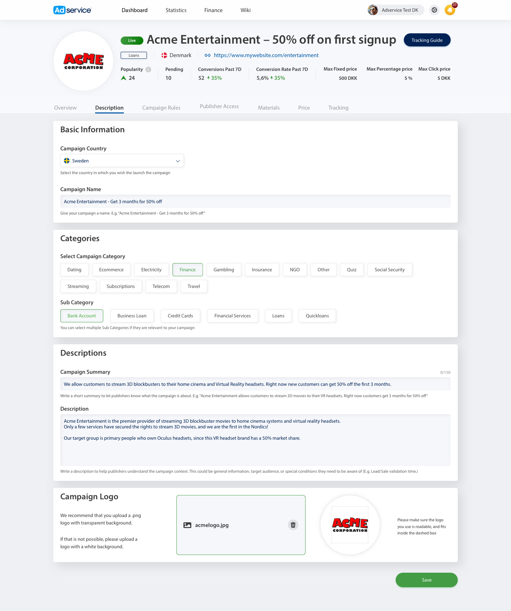Open the Price tab
Screen dimensions: 511x611
click(x=304, y=108)
